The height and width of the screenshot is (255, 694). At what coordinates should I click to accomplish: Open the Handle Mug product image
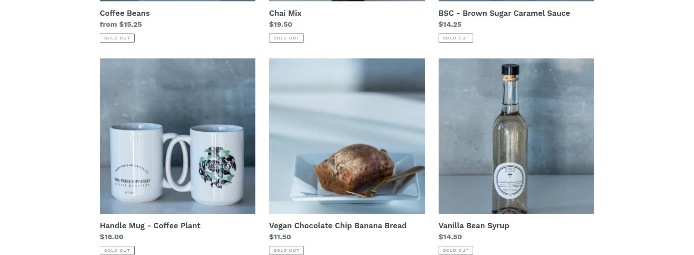click(x=177, y=136)
